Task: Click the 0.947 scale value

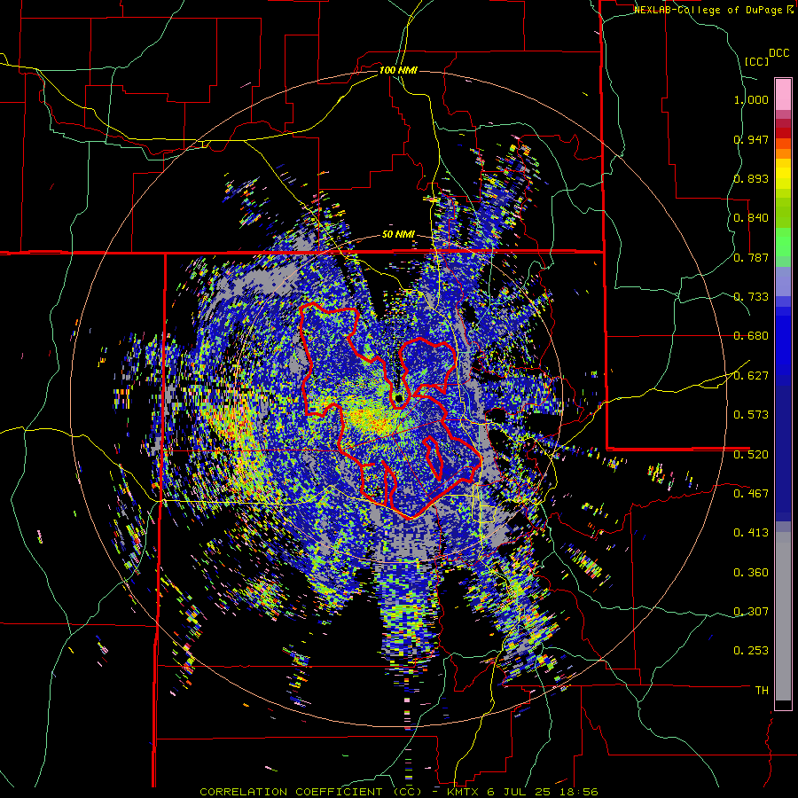Action: coord(751,139)
